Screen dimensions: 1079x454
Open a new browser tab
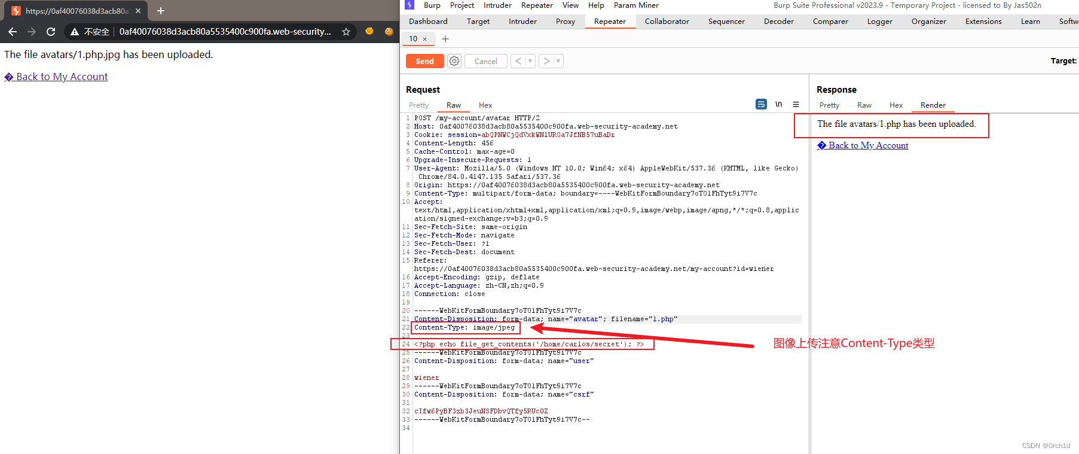[160, 11]
